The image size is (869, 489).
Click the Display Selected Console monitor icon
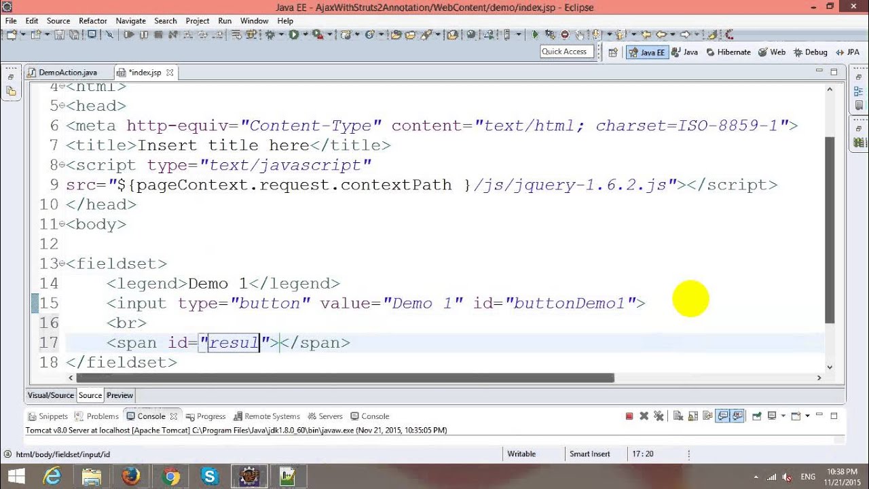[x=772, y=416]
